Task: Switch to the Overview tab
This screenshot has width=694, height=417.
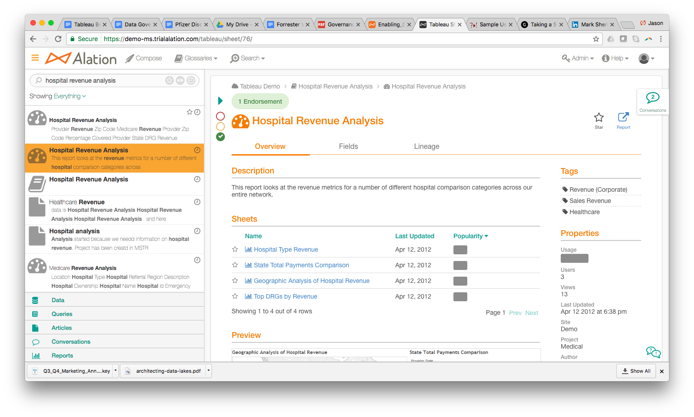Action: 270,147
